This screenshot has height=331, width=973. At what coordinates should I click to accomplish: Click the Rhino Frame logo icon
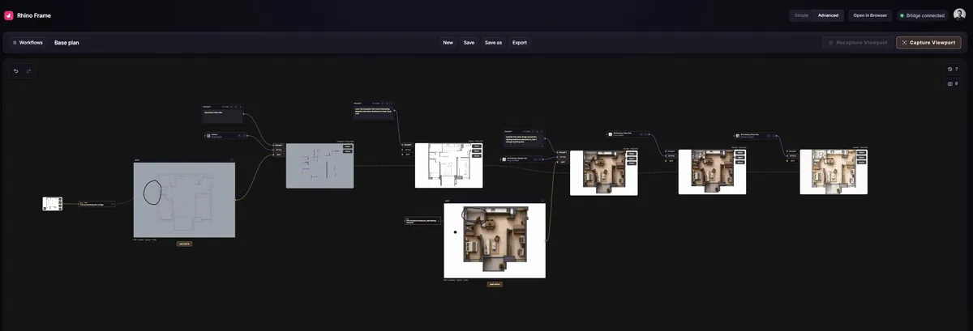coord(9,15)
